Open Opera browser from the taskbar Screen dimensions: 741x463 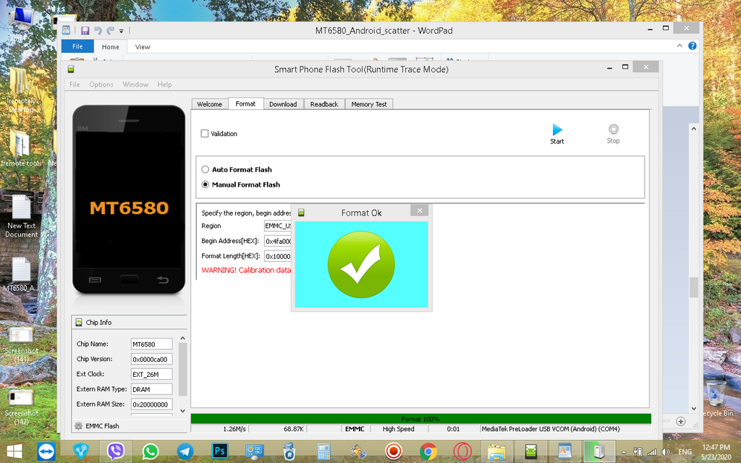[462, 451]
